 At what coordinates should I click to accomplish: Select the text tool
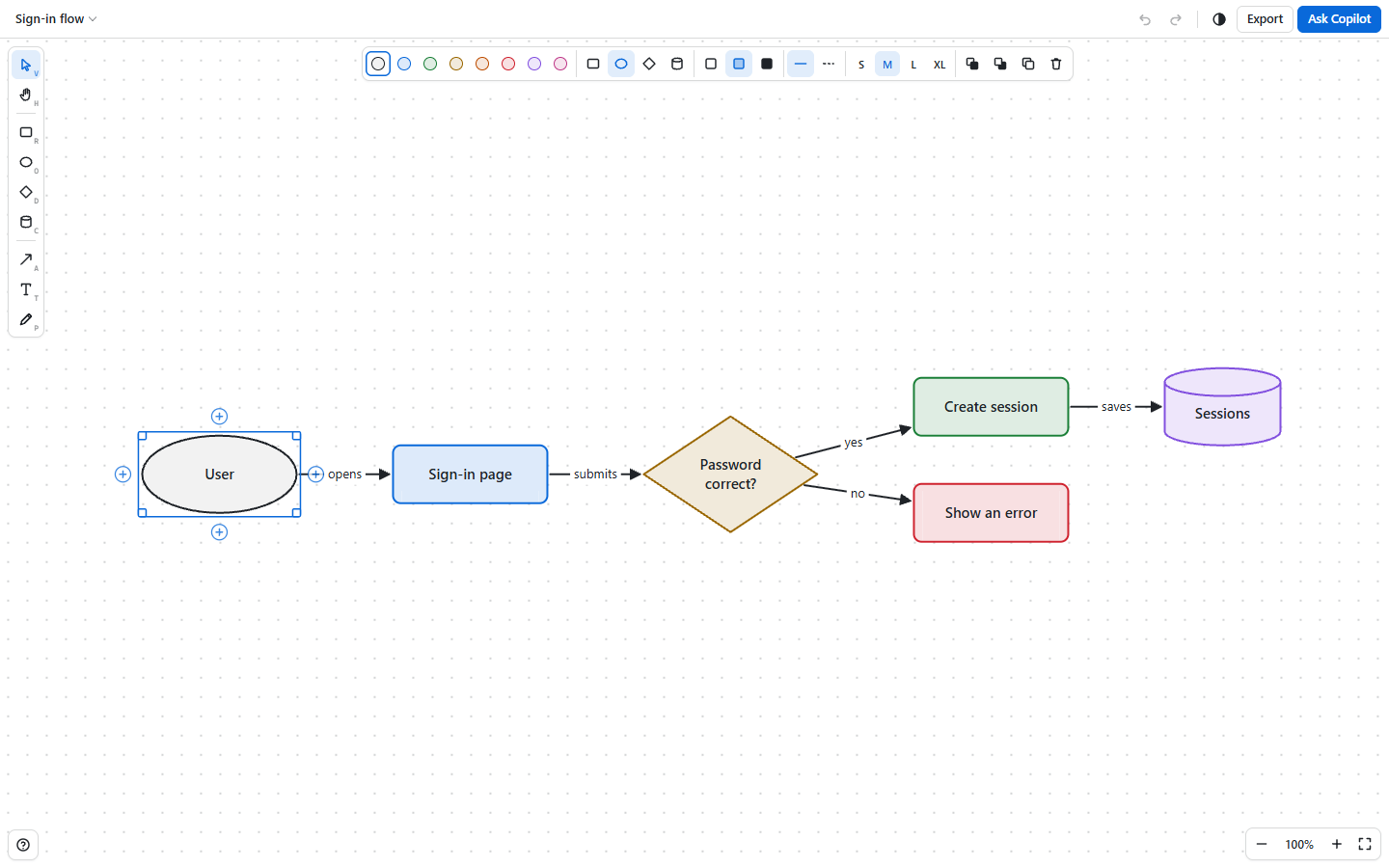[26, 289]
